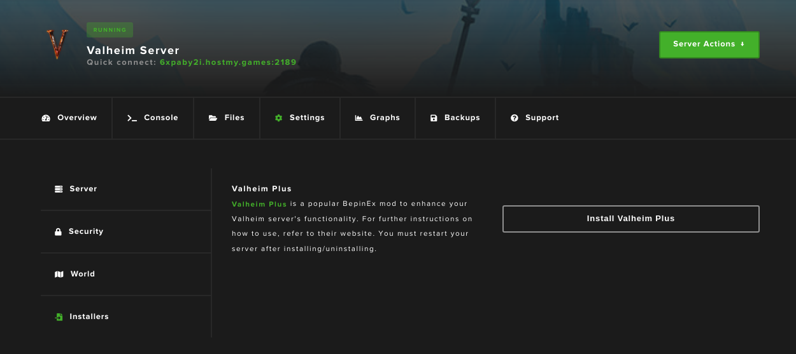
Task: Click the World map icon in the sidebar
Action: coord(59,275)
